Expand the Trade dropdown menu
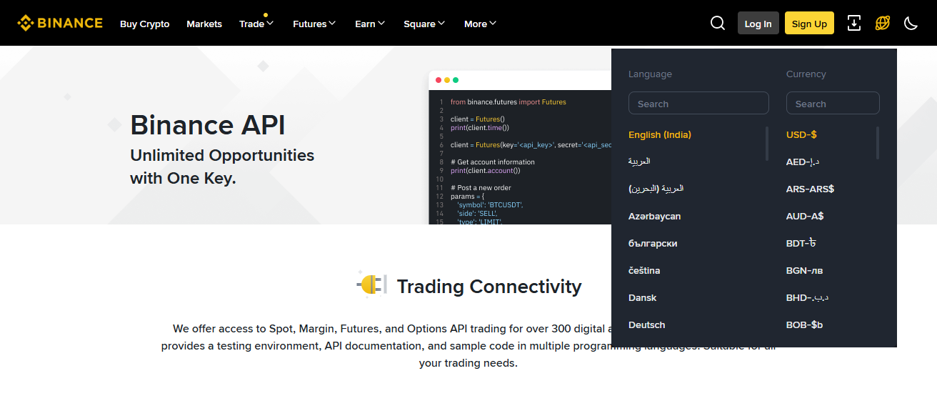 click(256, 24)
